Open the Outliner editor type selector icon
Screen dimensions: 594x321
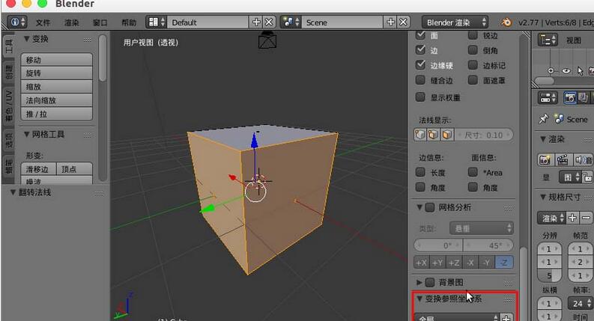coord(548,40)
